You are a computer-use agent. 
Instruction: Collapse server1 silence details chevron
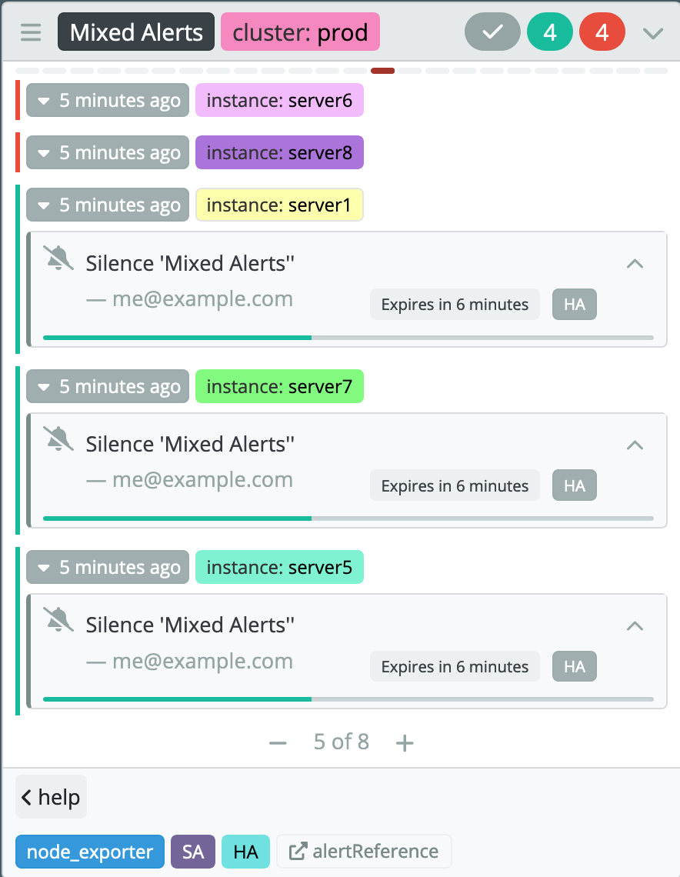[x=635, y=263]
